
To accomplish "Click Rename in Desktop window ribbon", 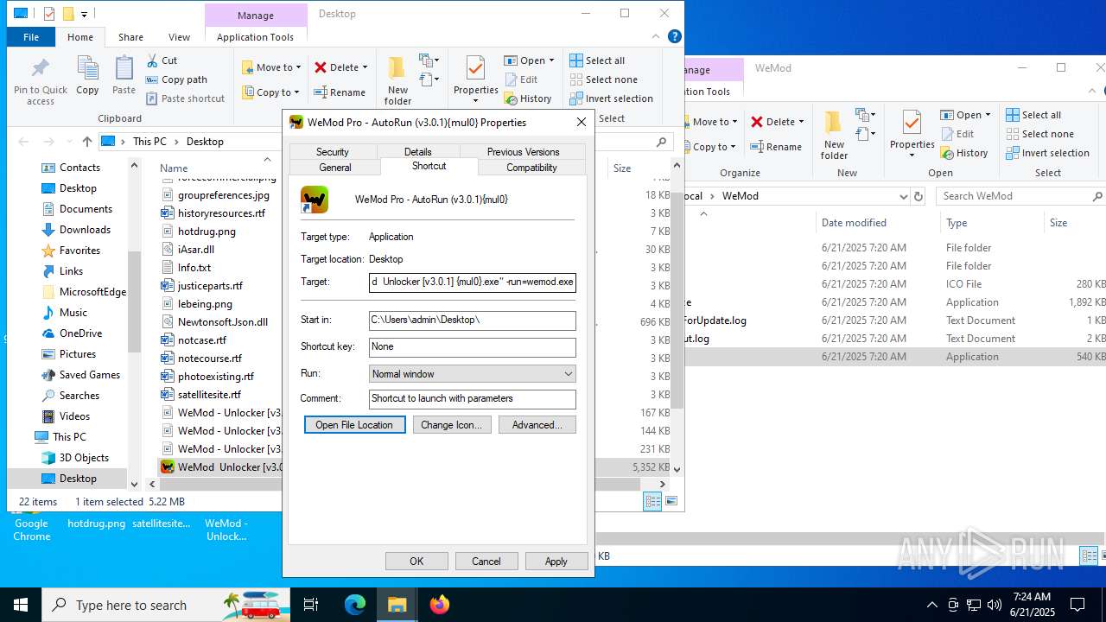I will (340, 92).
